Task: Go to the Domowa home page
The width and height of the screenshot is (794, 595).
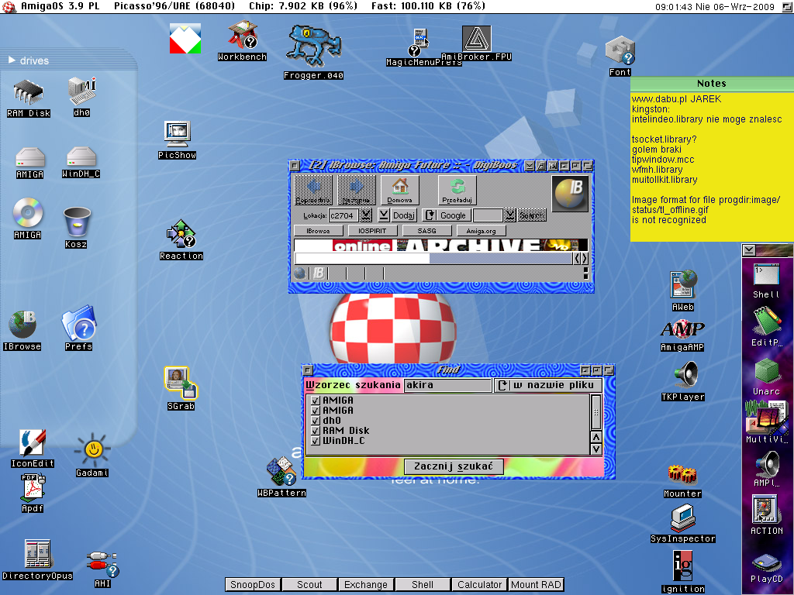Action: pos(400,191)
